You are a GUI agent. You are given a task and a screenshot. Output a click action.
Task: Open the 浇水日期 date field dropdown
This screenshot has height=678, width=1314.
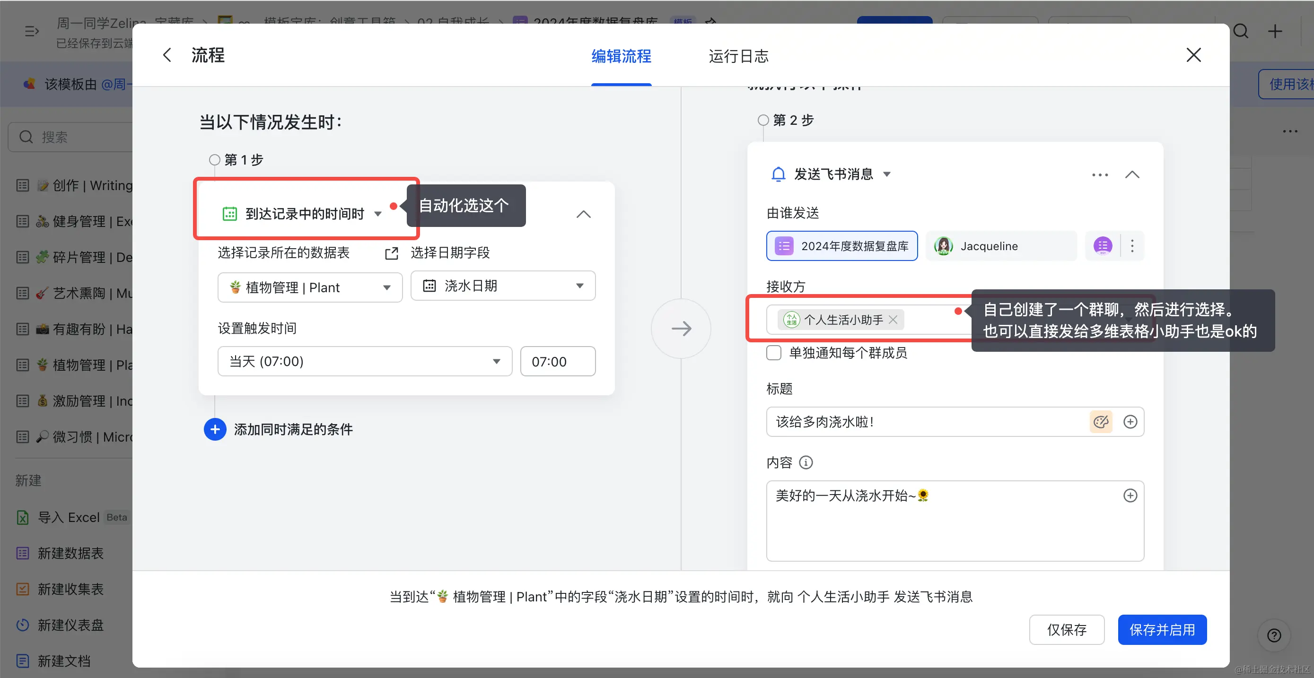[x=502, y=286]
